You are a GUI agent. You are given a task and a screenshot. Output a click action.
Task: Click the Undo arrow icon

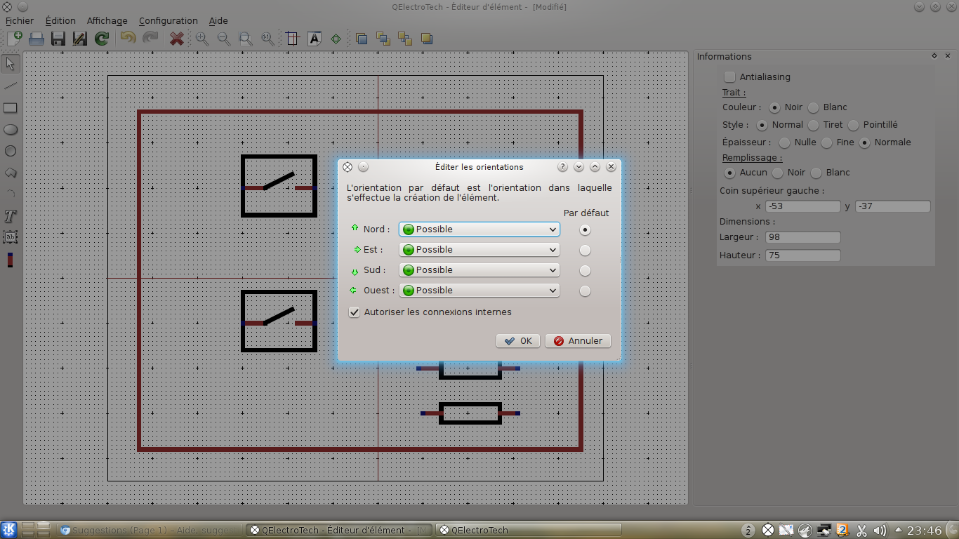pos(128,39)
